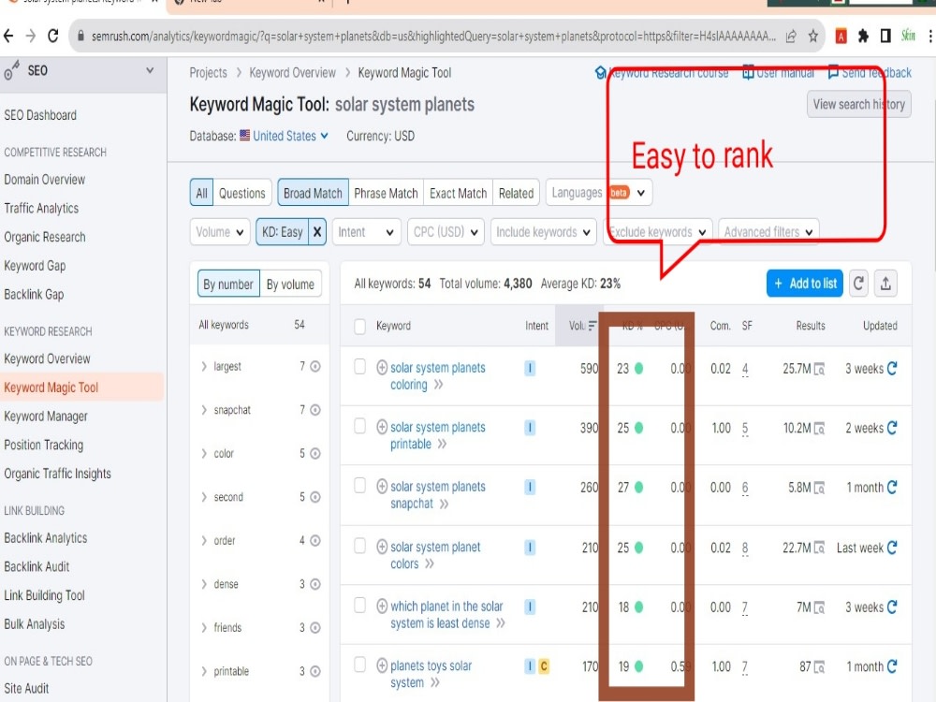Viewport: 936px width, 702px height.
Task: Change the United States database dropdown
Action: [x=290, y=136]
